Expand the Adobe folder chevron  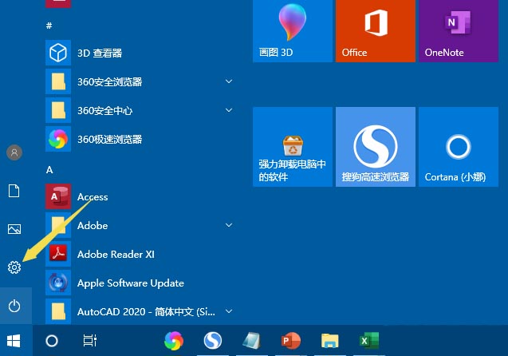tap(229, 225)
